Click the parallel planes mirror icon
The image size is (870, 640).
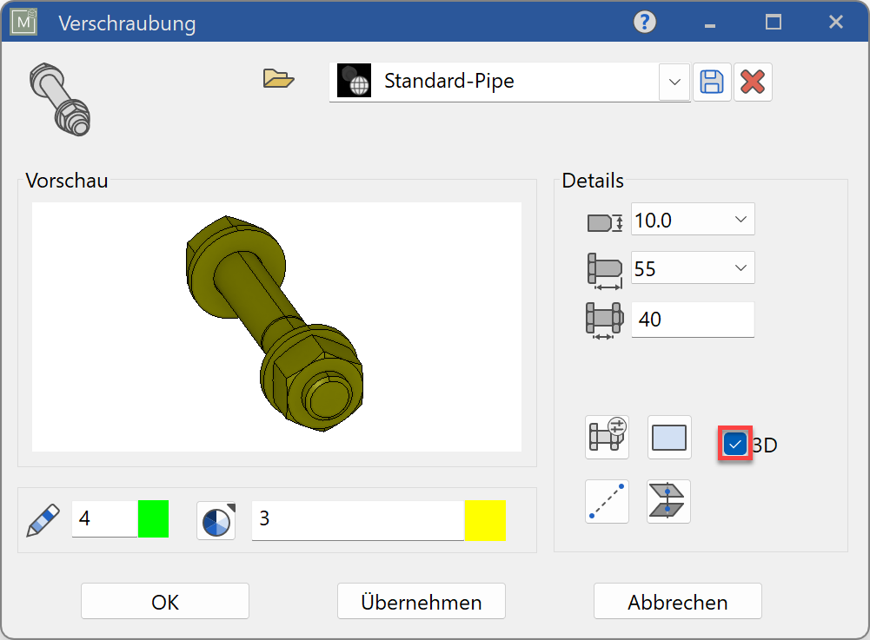click(x=668, y=501)
